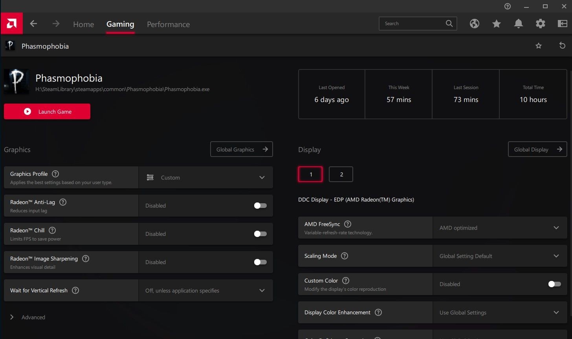Image resolution: width=572 pixels, height=339 pixels.
Task: Go back with the left arrow
Action: click(33, 24)
